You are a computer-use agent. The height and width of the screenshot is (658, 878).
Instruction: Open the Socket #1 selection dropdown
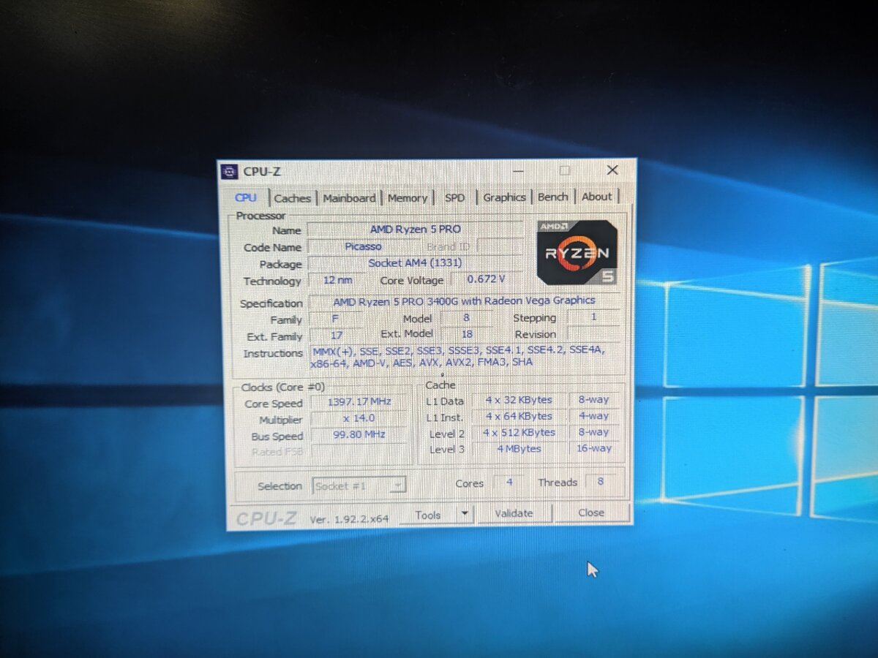(x=359, y=485)
